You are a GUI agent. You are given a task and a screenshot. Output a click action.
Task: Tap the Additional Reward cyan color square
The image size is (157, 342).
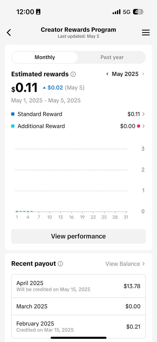(x=13, y=126)
